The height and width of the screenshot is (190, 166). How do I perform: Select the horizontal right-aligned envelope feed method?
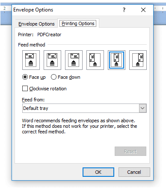coord(74,60)
